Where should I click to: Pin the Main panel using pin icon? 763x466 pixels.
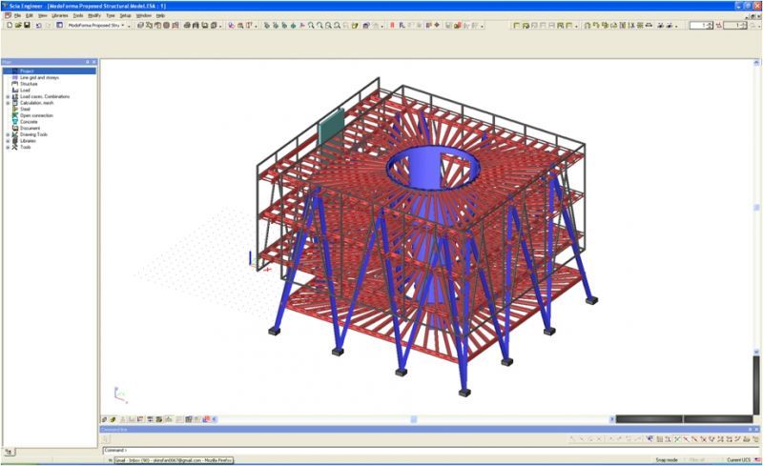click(87, 62)
